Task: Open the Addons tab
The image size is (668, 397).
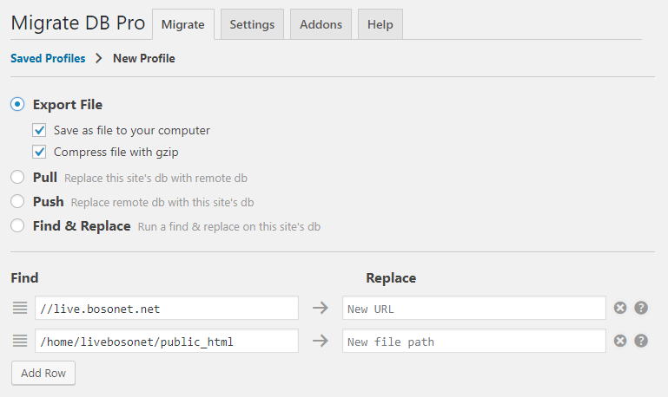Action: [x=321, y=24]
